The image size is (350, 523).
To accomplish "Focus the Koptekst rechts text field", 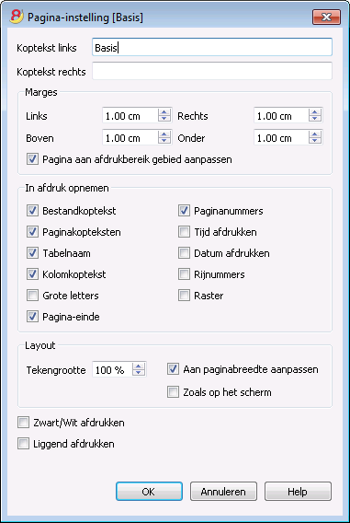I will [212, 71].
